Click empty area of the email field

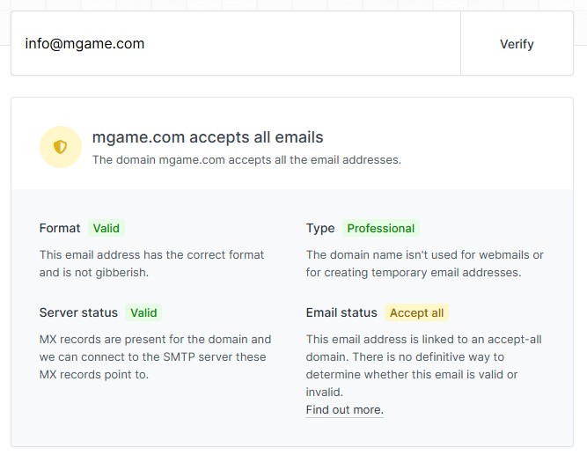click(x=299, y=43)
